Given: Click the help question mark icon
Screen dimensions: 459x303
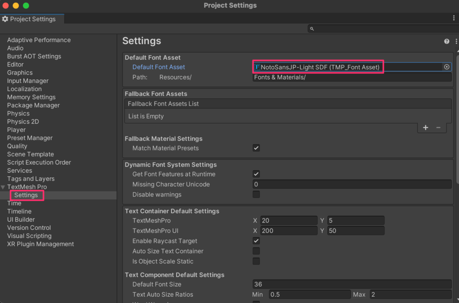Looking at the screenshot, I should click(446, 41).
